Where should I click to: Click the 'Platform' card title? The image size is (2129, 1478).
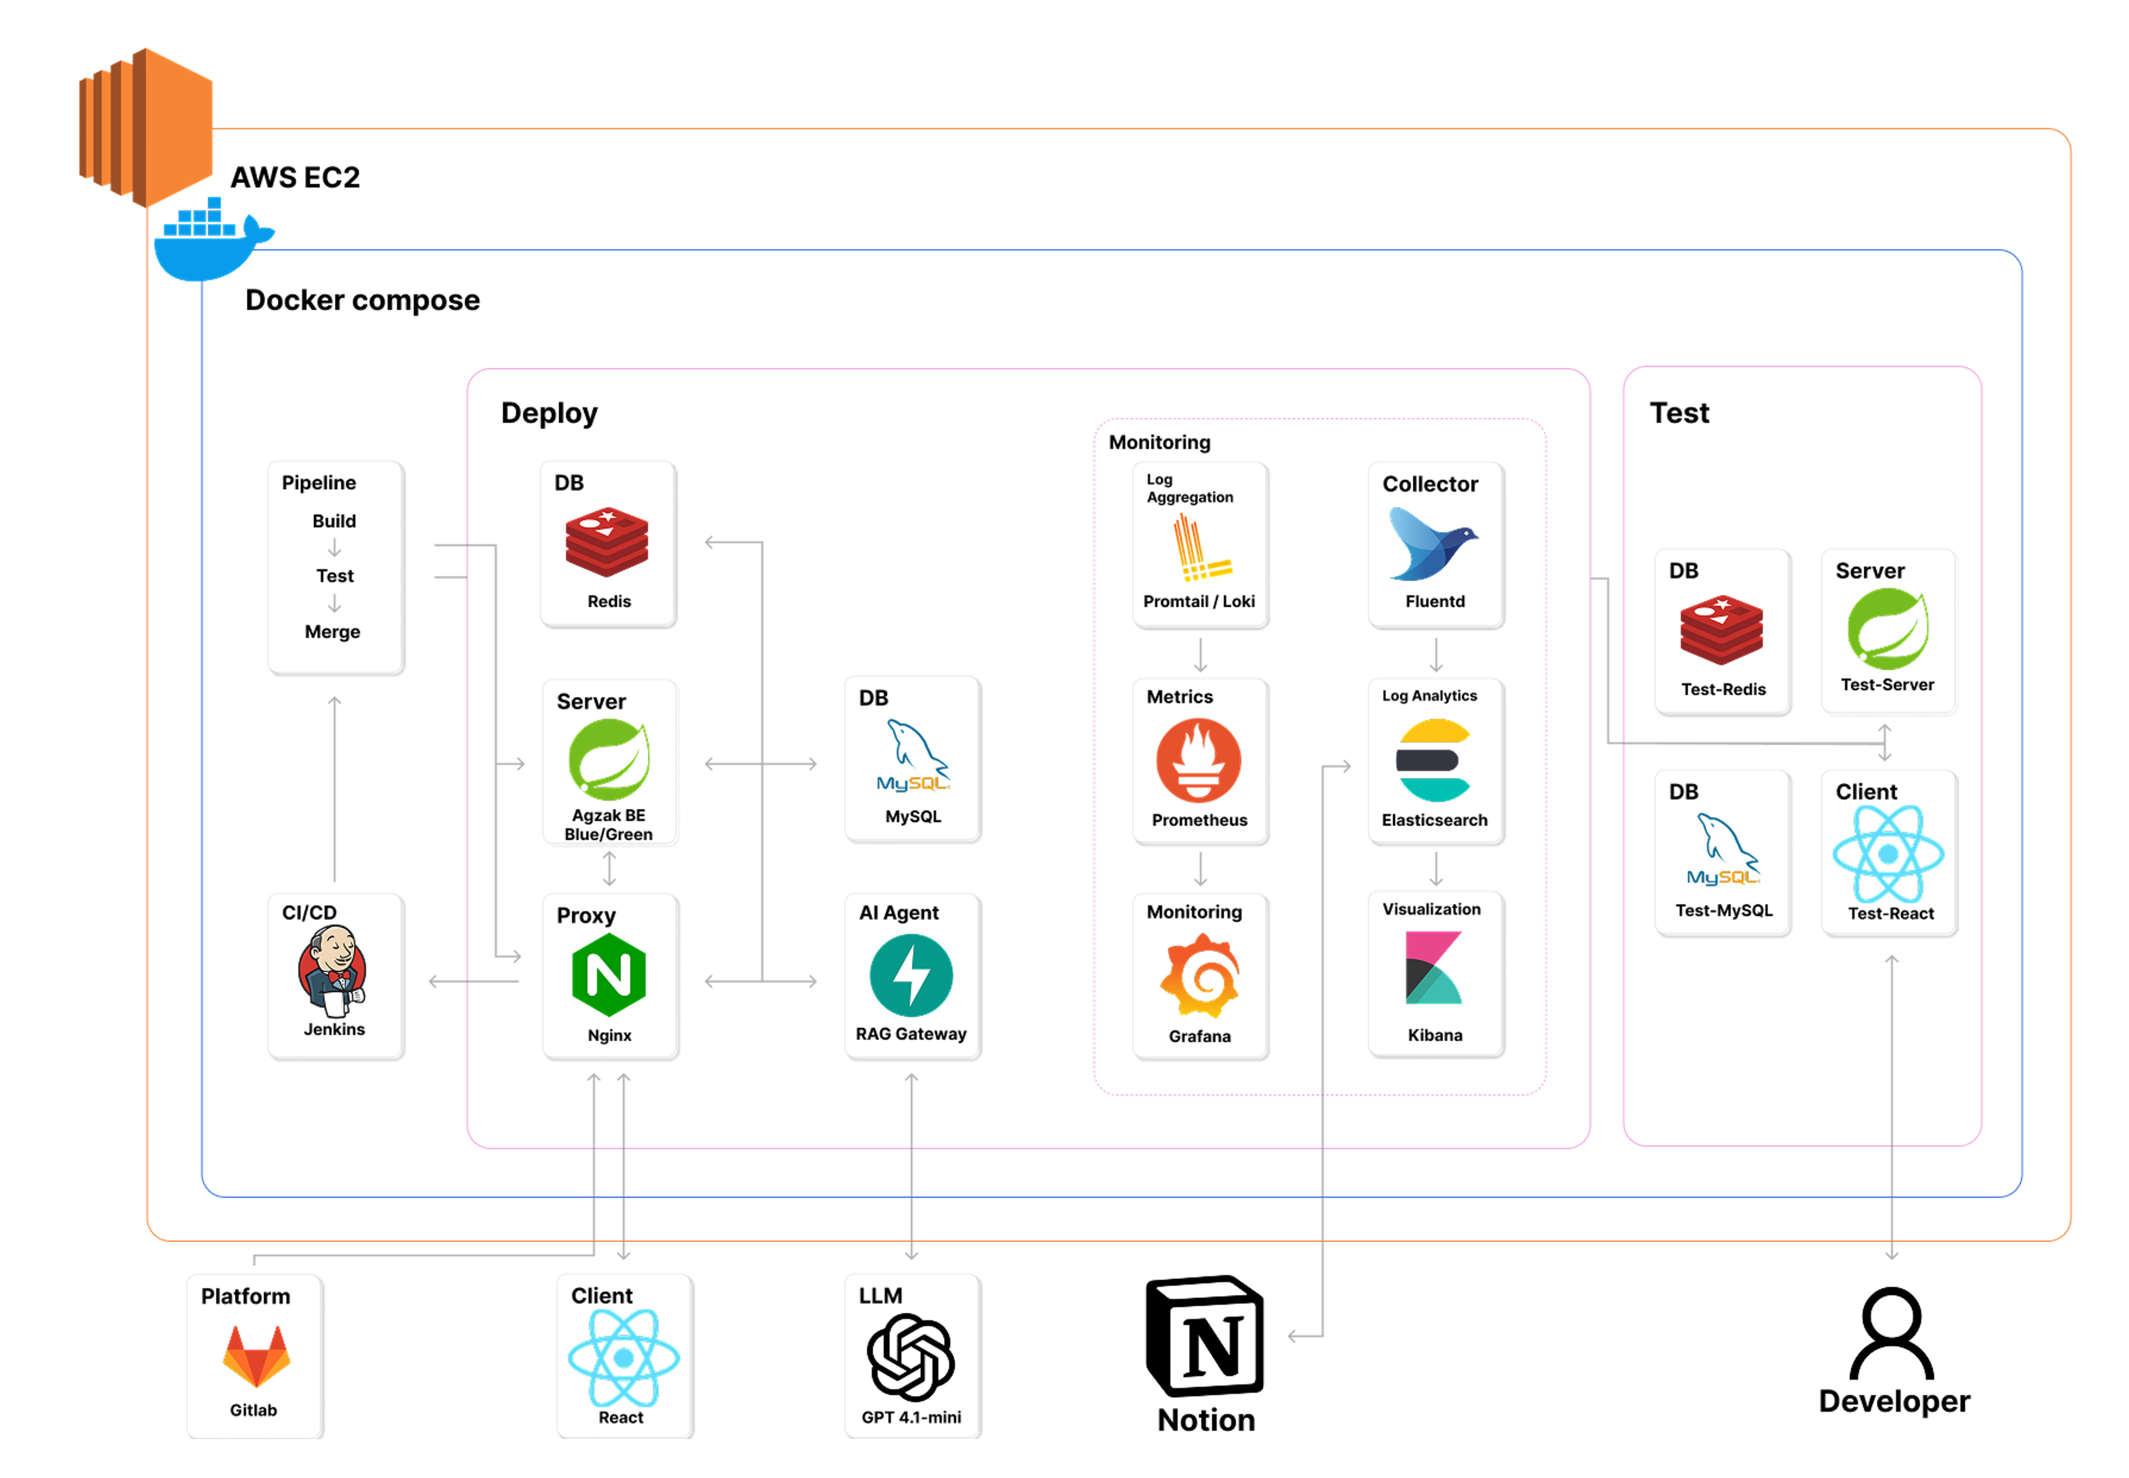pyautogui.click(x=244, y=1296)
